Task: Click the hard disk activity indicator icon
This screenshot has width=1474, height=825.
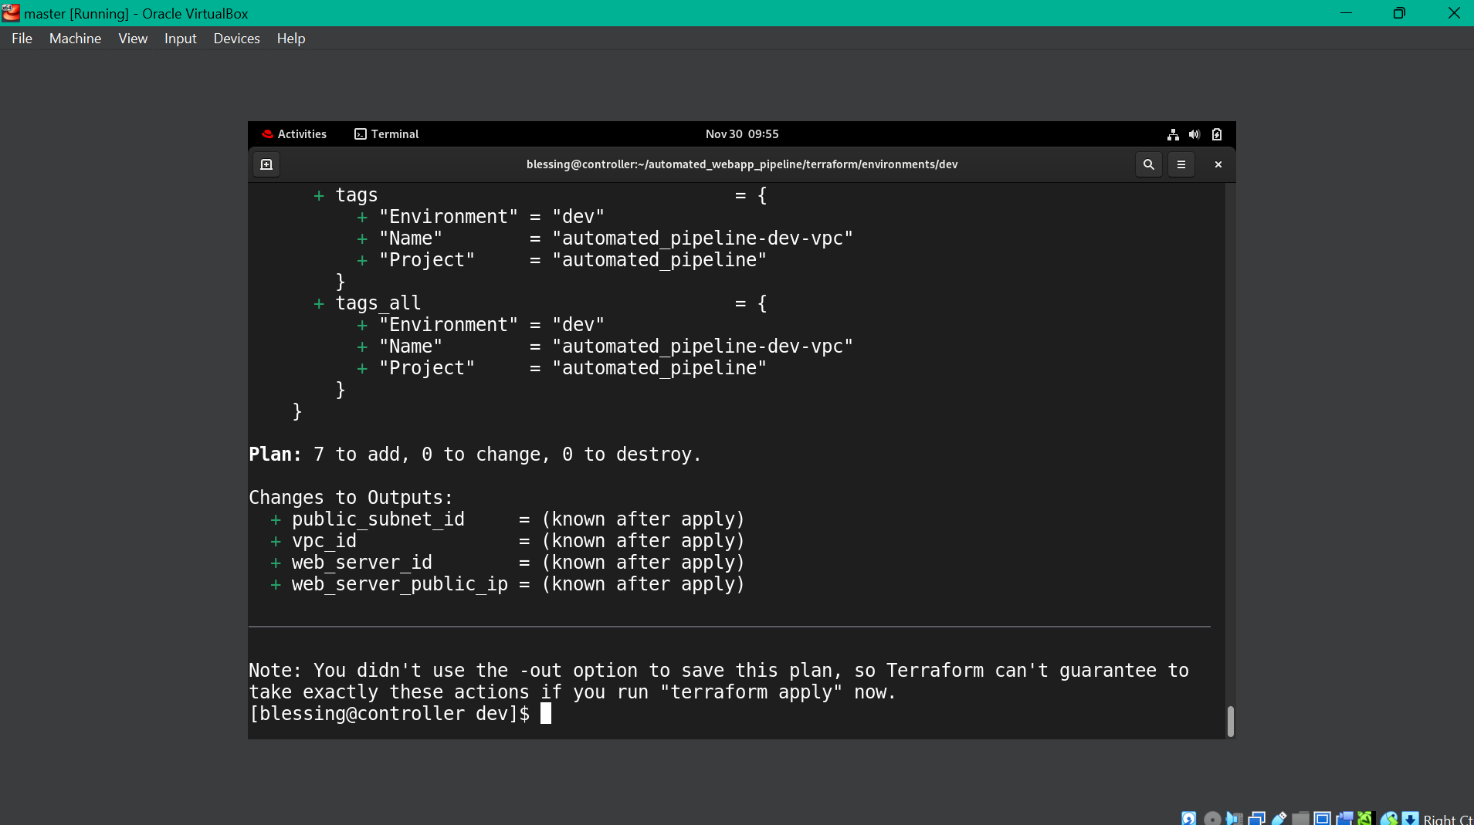Action: point(1188,818)
